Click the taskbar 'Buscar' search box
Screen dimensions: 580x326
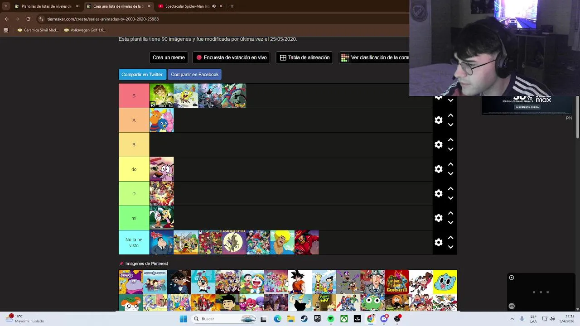point(225,319)
